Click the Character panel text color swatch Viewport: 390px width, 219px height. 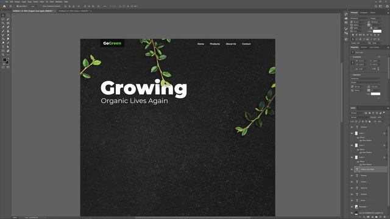click(x=377, y=31)
